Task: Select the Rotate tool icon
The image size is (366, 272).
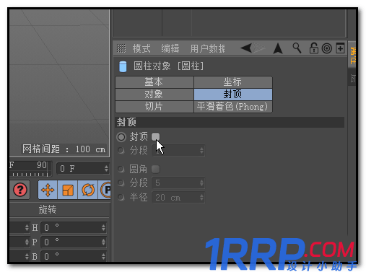Action: [88, 190]
